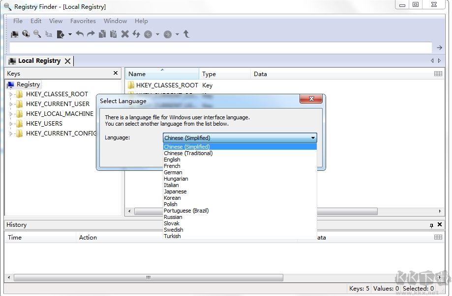Click the HKEY_CLASSES_ROOT row in Name column

click(x=167, y=85)
